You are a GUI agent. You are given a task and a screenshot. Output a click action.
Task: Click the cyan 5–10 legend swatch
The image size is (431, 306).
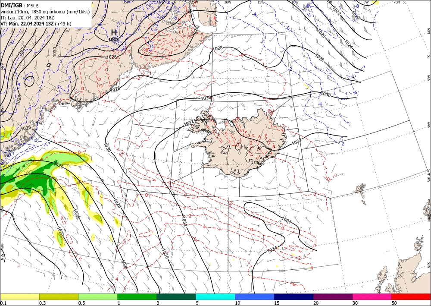215,297
